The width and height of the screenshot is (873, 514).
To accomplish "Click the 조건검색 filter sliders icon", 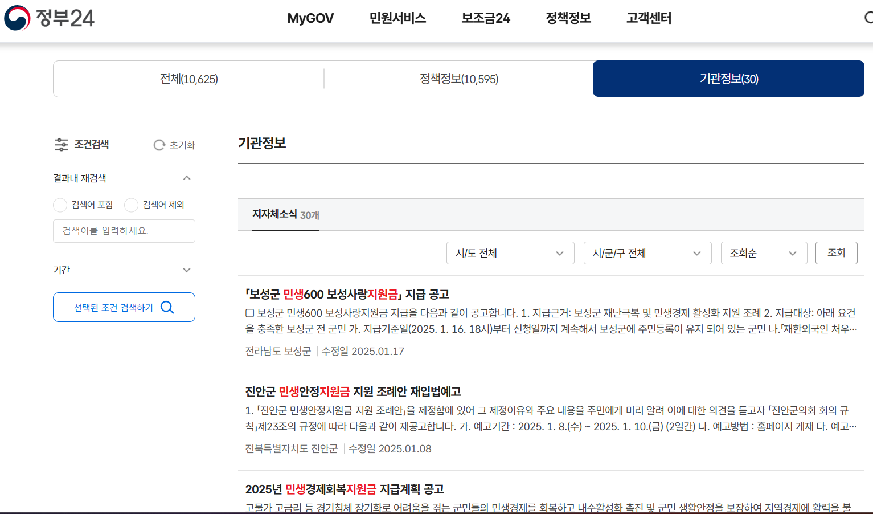I will point(61,144).
